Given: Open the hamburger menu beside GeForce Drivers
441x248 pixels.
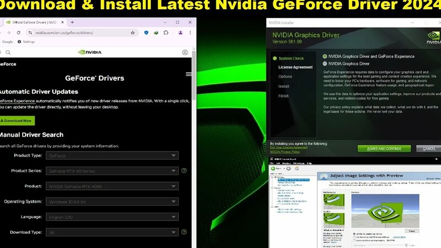Looking at the screenshot, I should coord(189,74).
